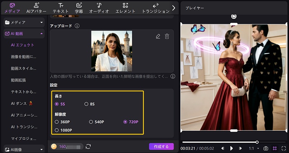
Task: Click the top center resize handle
Action: (234, 24)
